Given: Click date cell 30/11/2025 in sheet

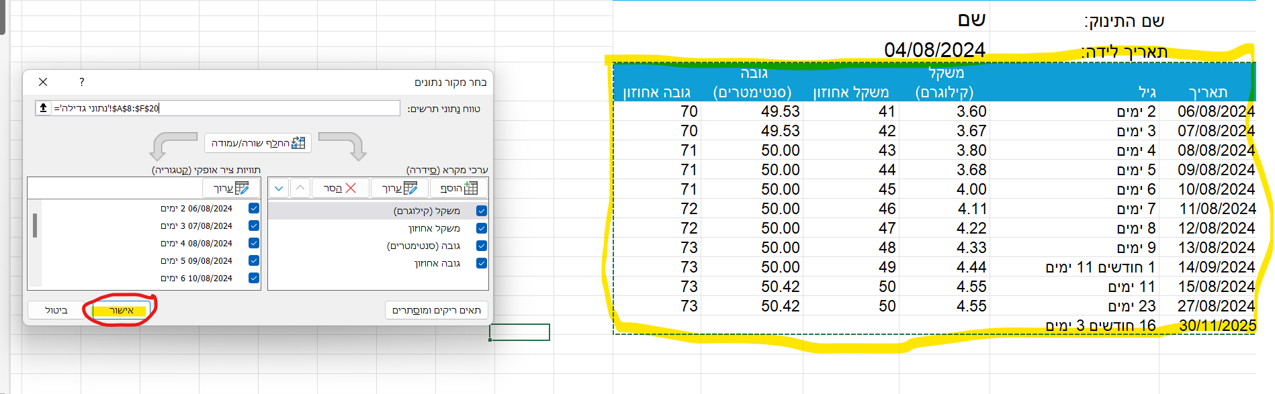Looking at the screenshot, I should [x=1217, y=326].
